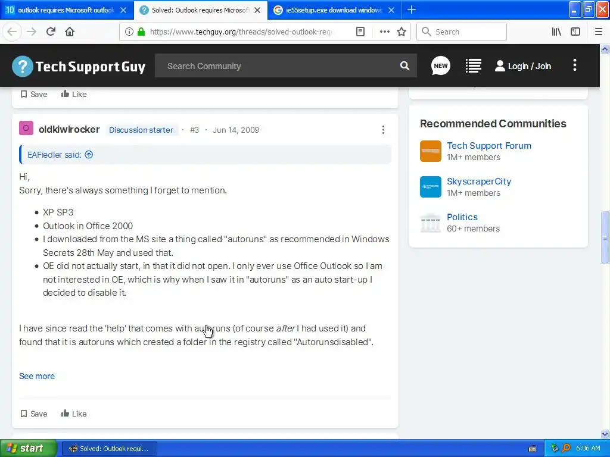Screen dimensions: 610x457
Task: Open oldkiwirocker's avatar
Action: pos(26,128)
